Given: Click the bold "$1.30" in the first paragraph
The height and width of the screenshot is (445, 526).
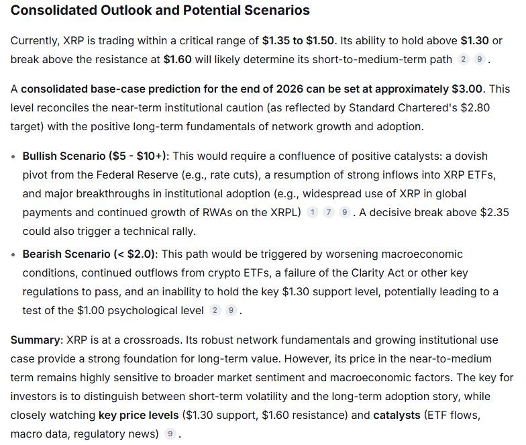Looking at the screenshot, I should (475, 40).
